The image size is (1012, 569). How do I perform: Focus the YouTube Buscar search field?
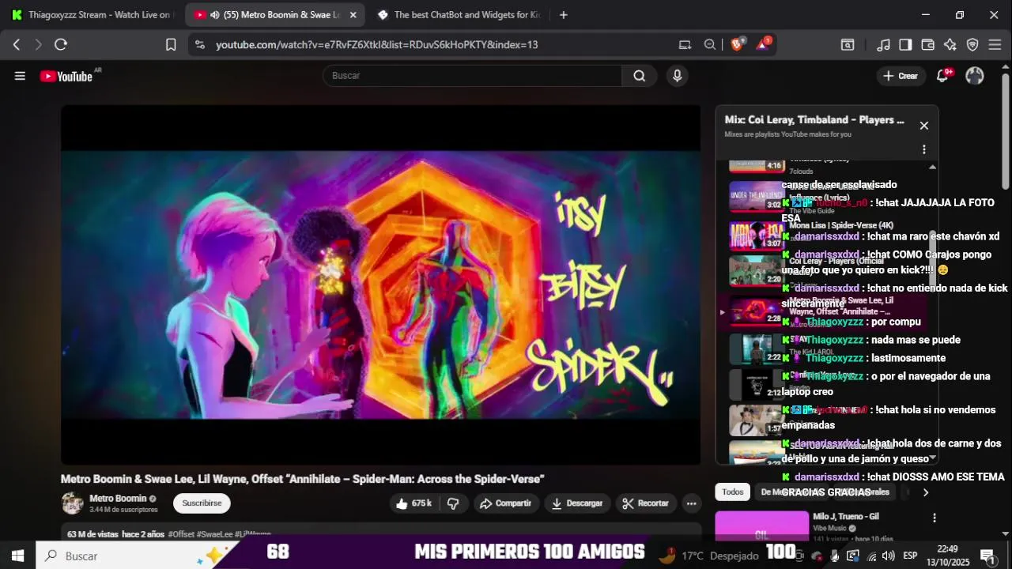[x=472, y=76]
